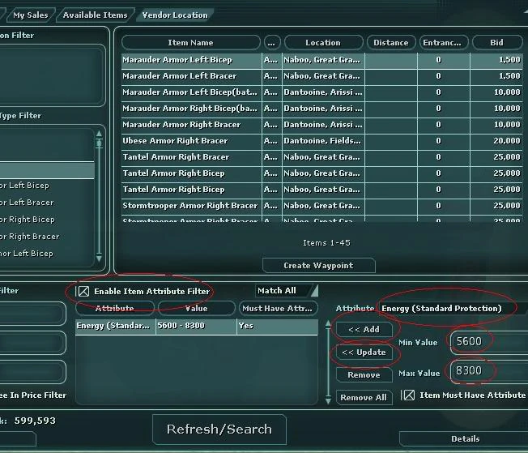This screenshot has width=528, height=453.
Task: Click Naboo, Great Gra... location in first row
Action: tap(322, 60)
